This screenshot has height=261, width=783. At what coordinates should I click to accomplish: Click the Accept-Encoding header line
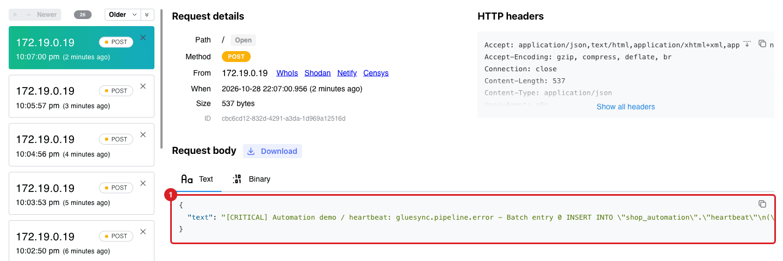tap(578, 57)
